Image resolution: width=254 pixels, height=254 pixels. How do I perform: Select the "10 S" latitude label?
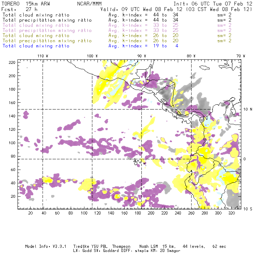click(248, 209)
